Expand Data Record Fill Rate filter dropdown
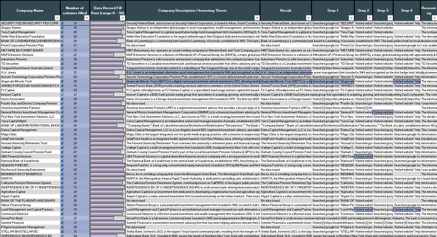The height and width of the screenshot is (237, 437). [x=122, y=18]
